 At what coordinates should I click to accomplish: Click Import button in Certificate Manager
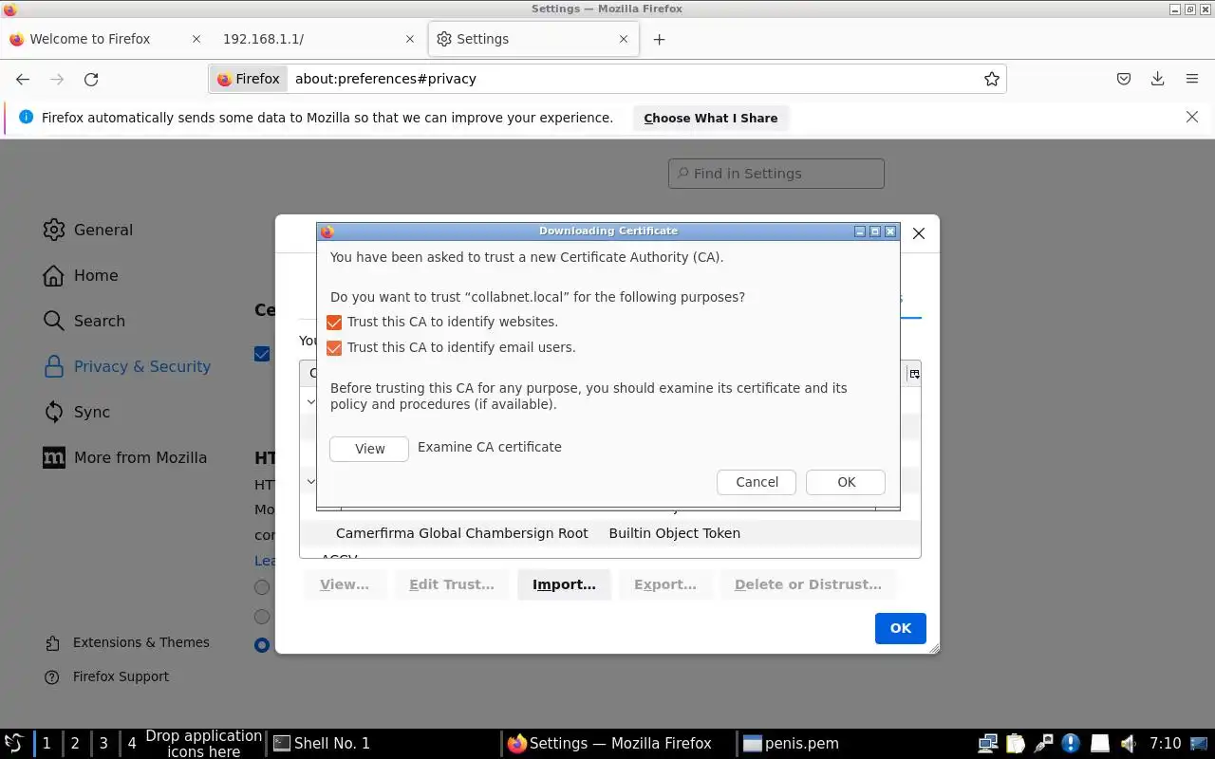pos(564,584)
